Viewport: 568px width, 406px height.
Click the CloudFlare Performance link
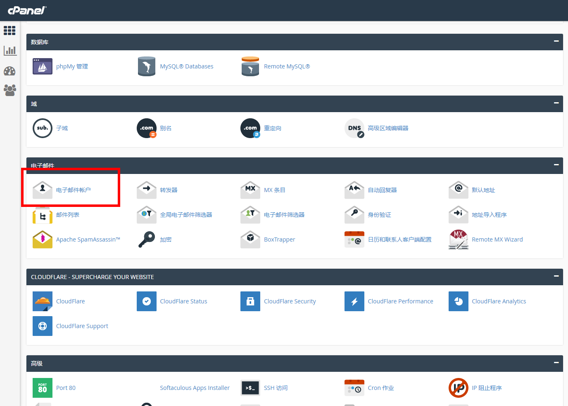[x=401, y=301]
